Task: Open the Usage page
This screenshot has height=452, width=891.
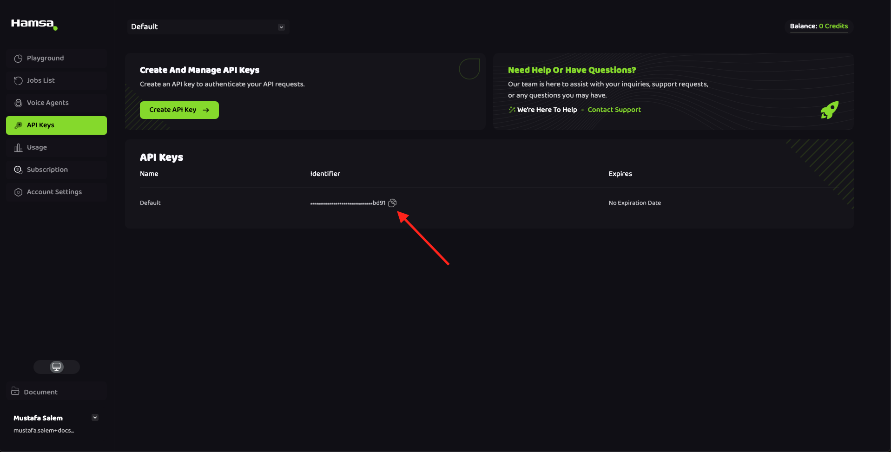Action: 56,148
